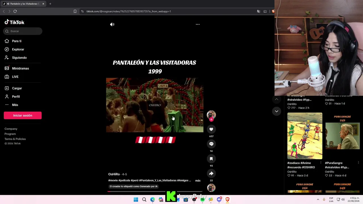Open the page translate icon in the toolbar
The height and width of the screenshot is (204, 363).
click(x=259, y=11)
